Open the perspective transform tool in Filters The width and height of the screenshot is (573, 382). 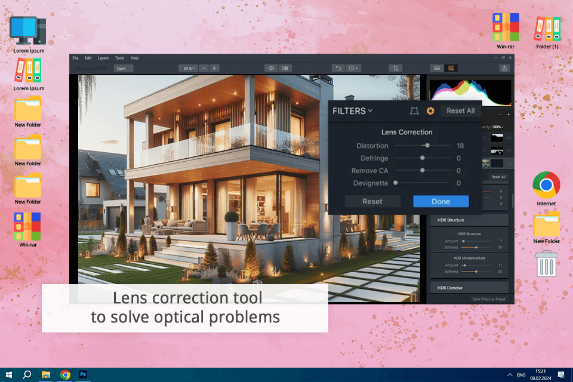point(414,111)
